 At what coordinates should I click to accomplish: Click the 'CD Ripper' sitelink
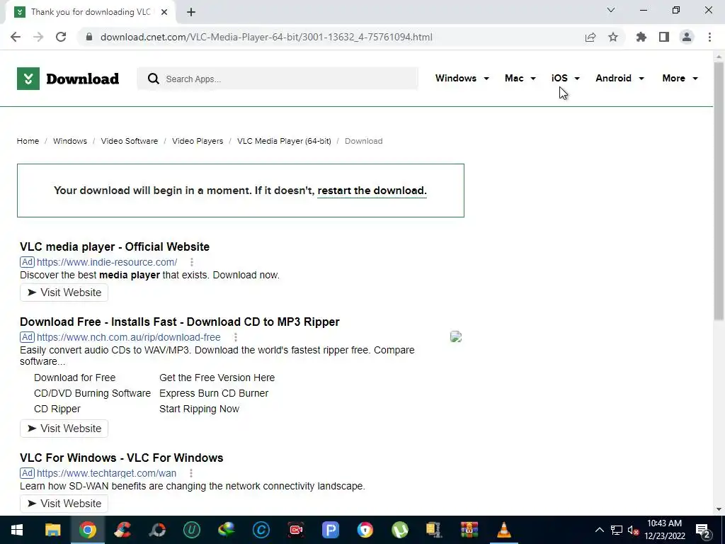[57, 409]
